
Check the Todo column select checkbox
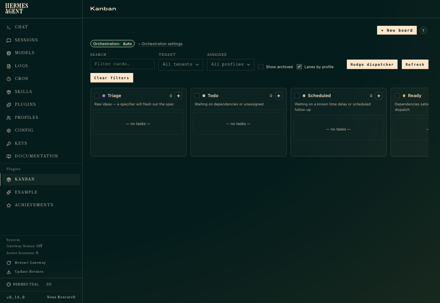tap(197, 96)
